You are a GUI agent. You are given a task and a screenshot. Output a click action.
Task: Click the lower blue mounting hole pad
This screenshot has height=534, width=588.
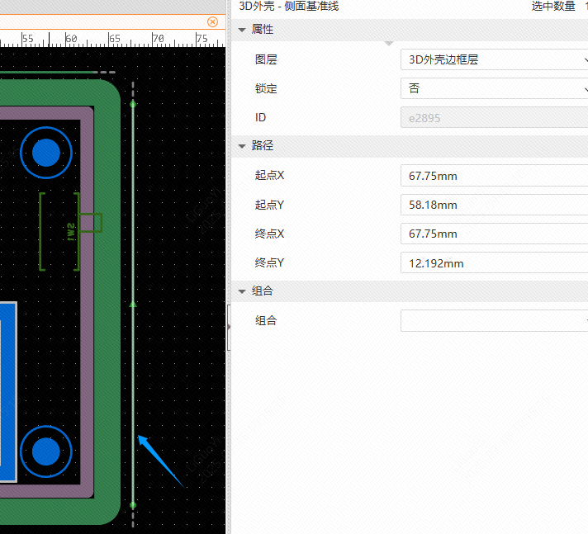[x=46, y=451]
